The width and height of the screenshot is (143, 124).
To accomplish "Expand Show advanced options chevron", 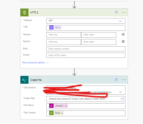I will coord(47,63).
